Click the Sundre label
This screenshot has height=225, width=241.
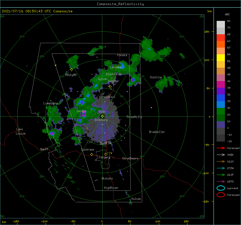click(81, 111)
